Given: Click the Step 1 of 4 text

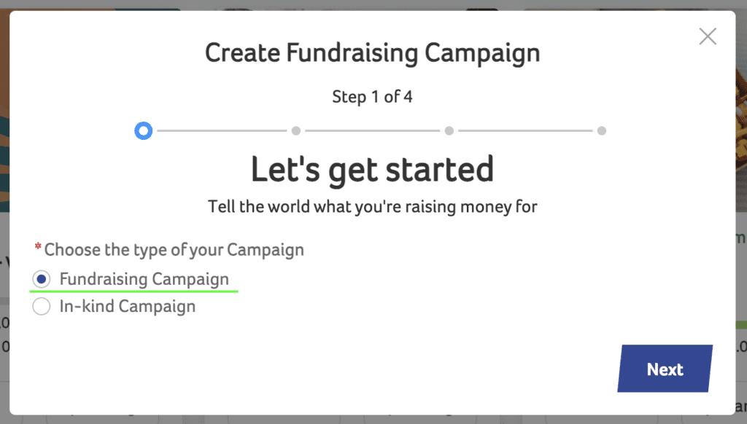Looking at the screenshot, I should click(372, 96).
